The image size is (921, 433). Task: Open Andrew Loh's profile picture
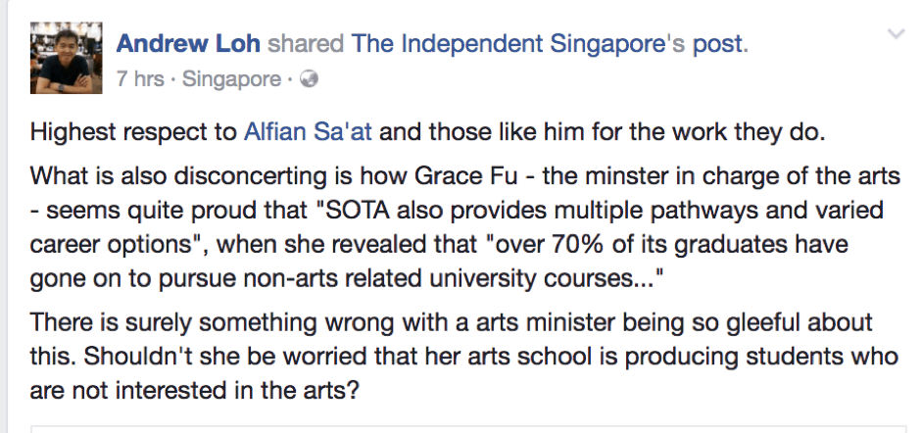point(64,59)
